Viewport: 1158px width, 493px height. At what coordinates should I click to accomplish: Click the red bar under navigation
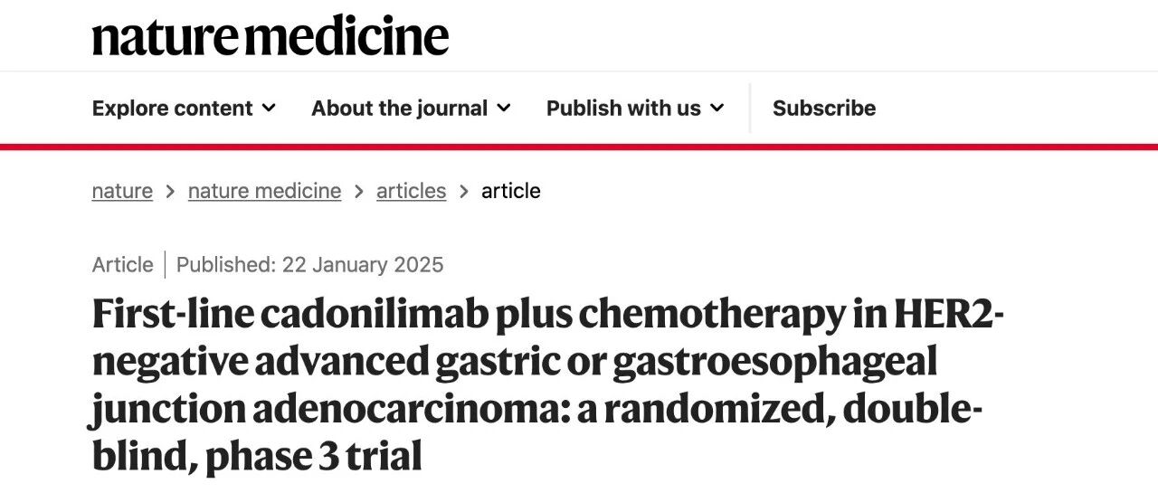pyautogui.click(x=579, y=147)
